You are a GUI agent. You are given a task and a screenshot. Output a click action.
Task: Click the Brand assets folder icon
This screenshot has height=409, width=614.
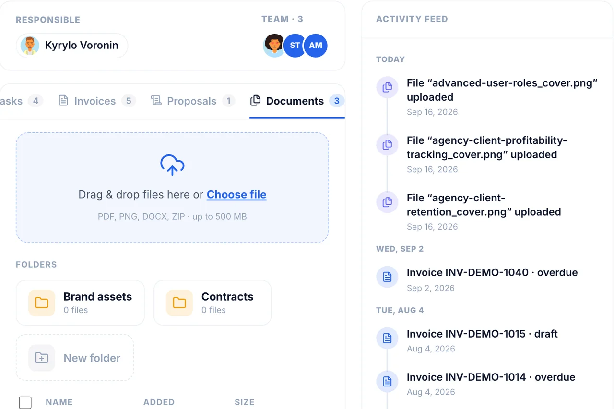42,303
